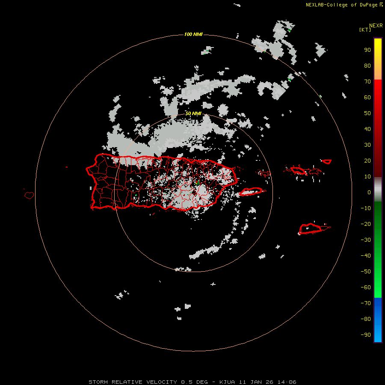
Task: Select the 90 value on the velocity scale
Action: pos(367,50)
